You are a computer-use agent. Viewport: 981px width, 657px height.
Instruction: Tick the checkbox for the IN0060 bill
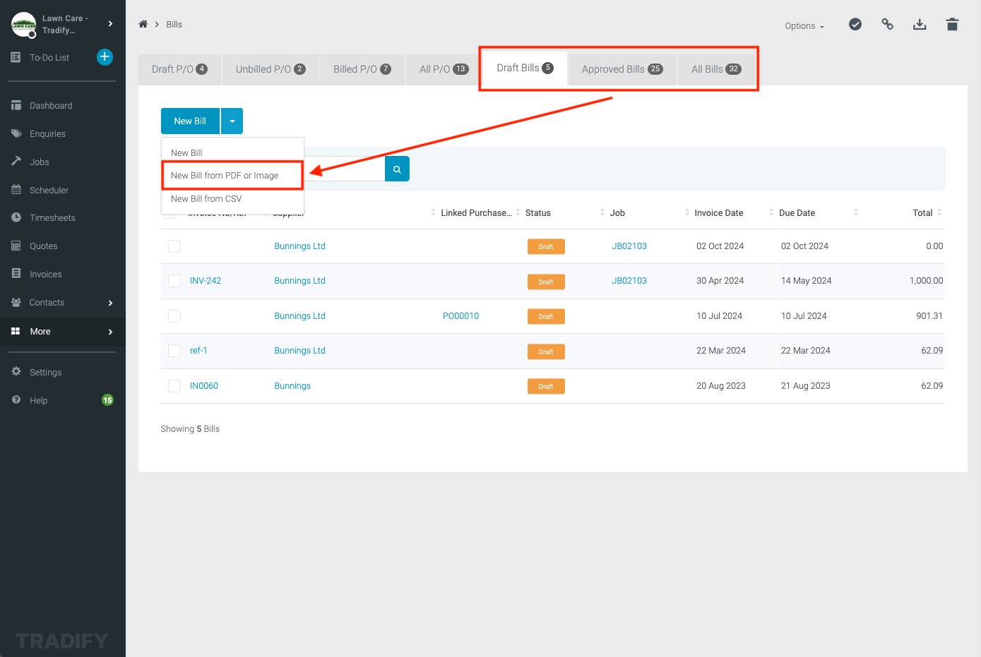[174, 386]
